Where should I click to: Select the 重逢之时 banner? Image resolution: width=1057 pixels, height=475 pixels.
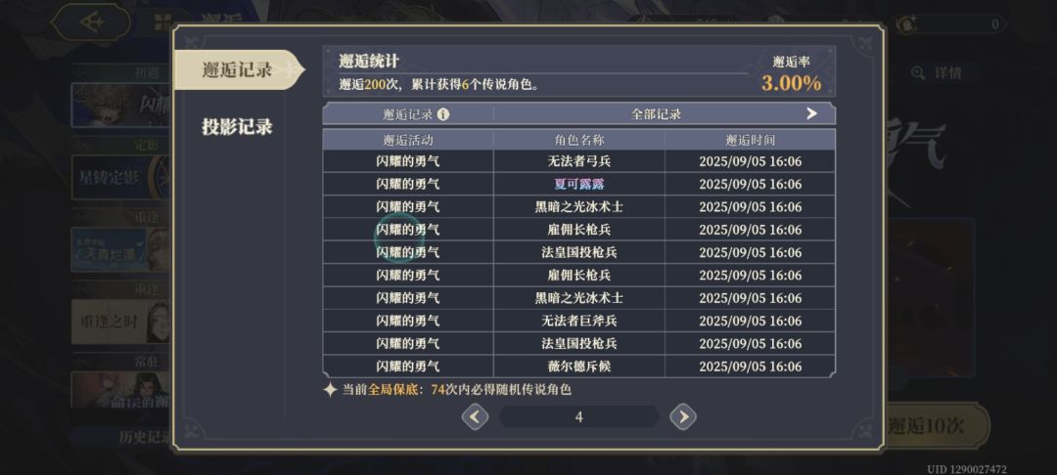[119, 322]
